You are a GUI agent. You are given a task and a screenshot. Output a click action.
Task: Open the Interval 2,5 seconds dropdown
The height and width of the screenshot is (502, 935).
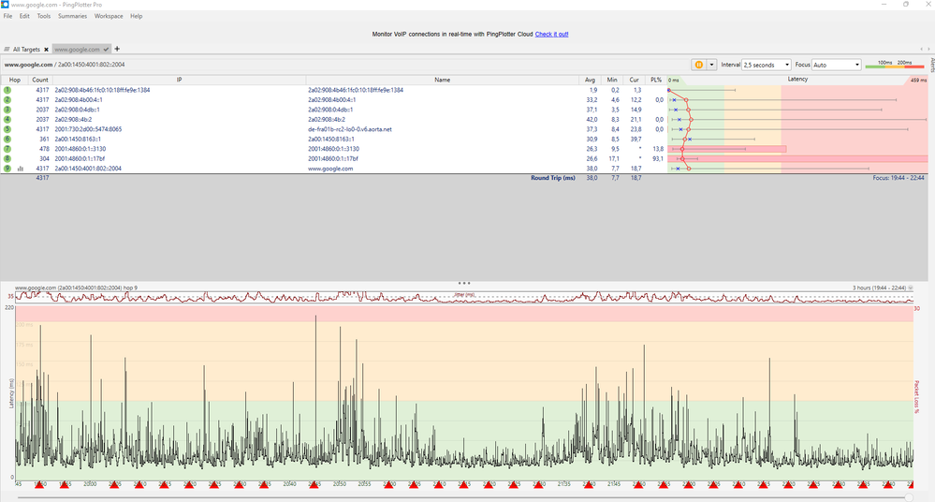[767, 65]
